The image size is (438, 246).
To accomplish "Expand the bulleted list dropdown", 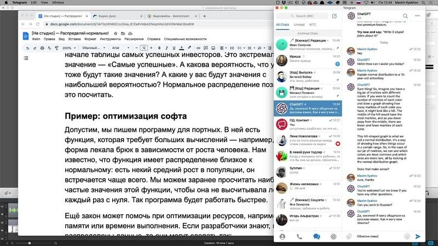I will point(254,48).
